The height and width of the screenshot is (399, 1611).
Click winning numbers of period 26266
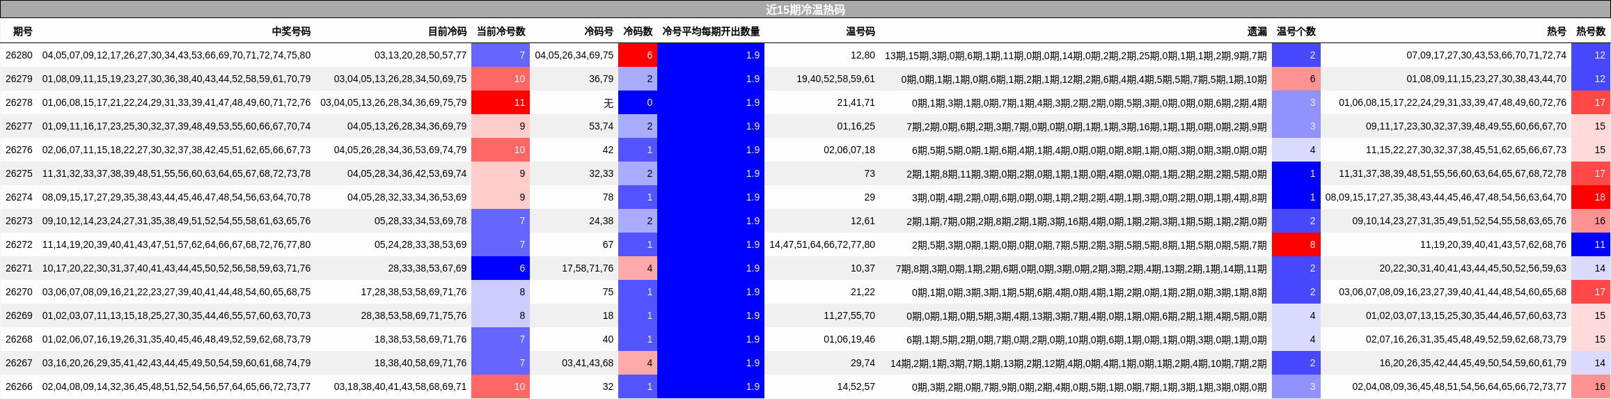176,386
